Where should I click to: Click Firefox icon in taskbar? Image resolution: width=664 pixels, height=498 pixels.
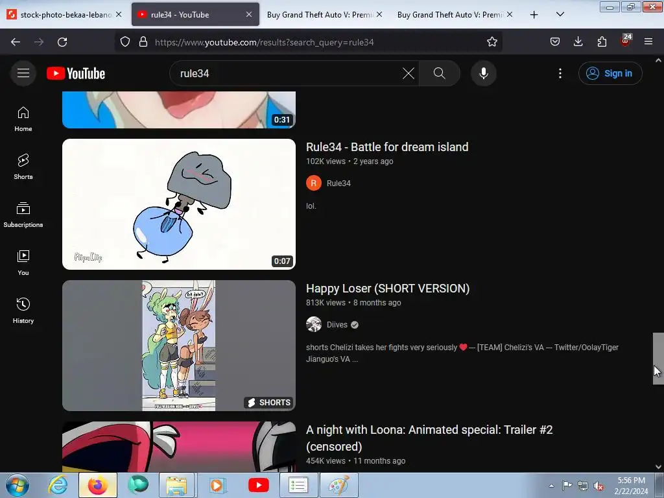point(97,485)
